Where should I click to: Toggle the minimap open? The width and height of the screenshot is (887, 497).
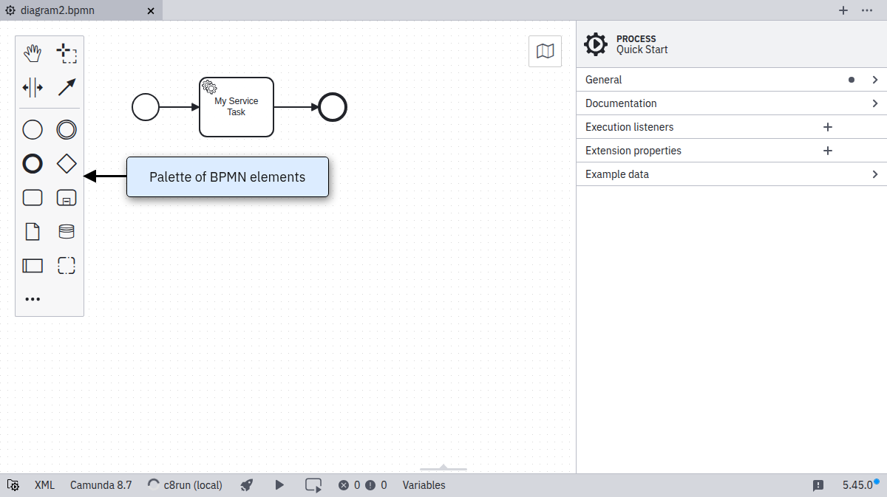(545, 51)
